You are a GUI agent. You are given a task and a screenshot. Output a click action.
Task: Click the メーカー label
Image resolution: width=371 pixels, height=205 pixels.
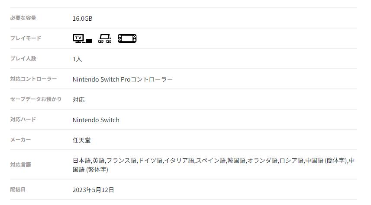tap(20, 140)
